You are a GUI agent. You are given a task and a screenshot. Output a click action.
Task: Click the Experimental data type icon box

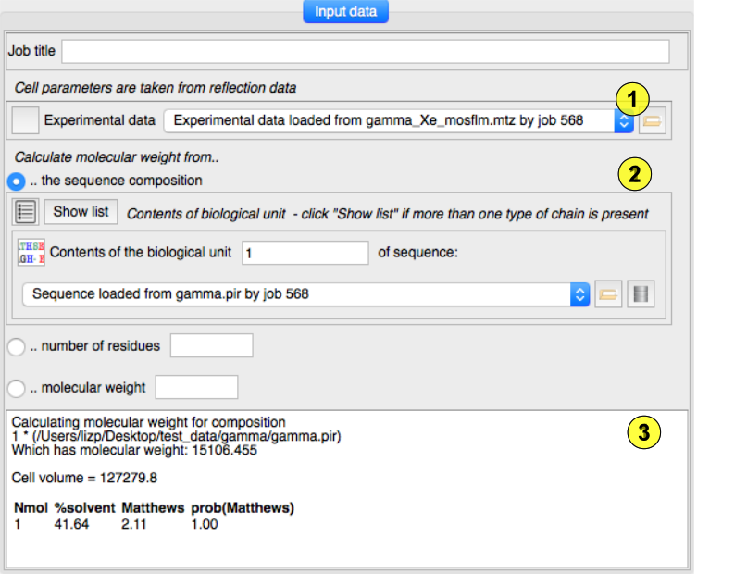(x=27, y=120)
